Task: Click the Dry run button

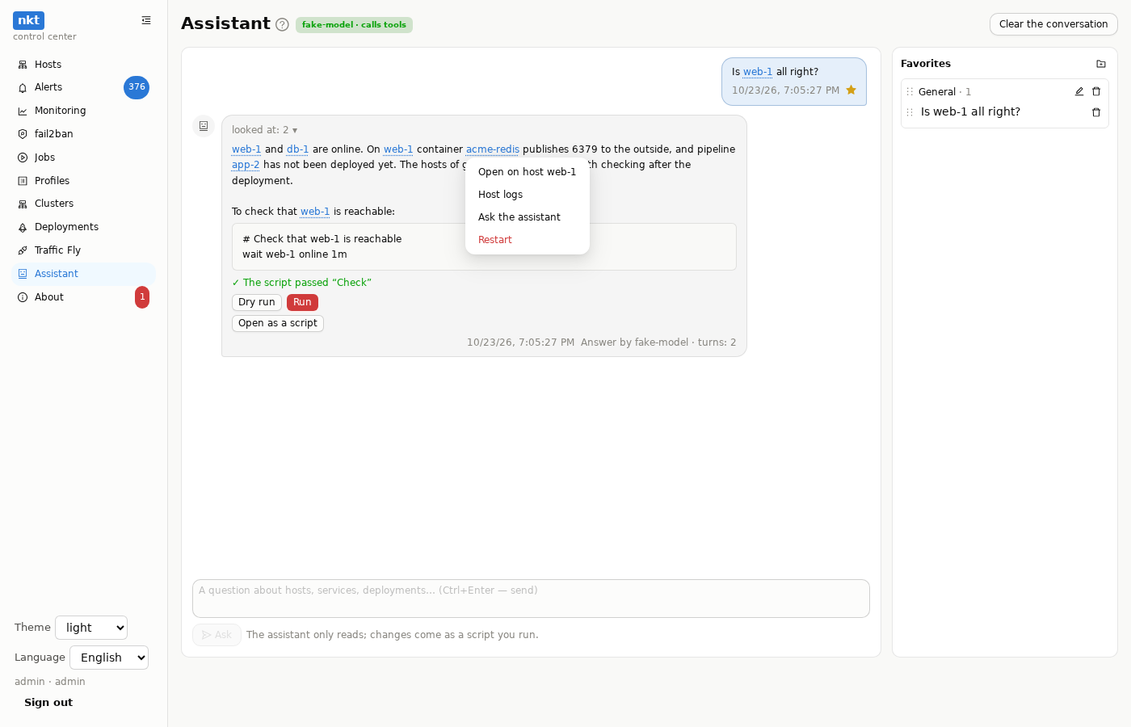Action: 257,302
